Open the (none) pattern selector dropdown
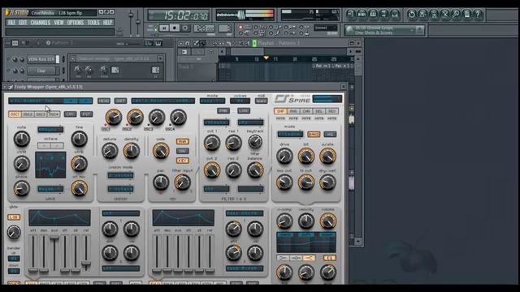The width and height of the screenshot is (520, 292). click(x=326, y=28)
